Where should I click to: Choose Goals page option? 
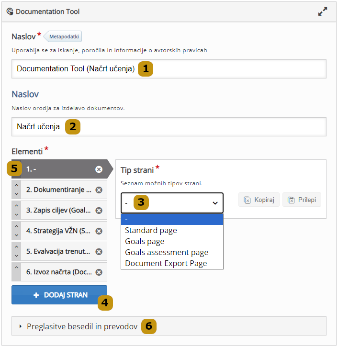pos(172,241)
